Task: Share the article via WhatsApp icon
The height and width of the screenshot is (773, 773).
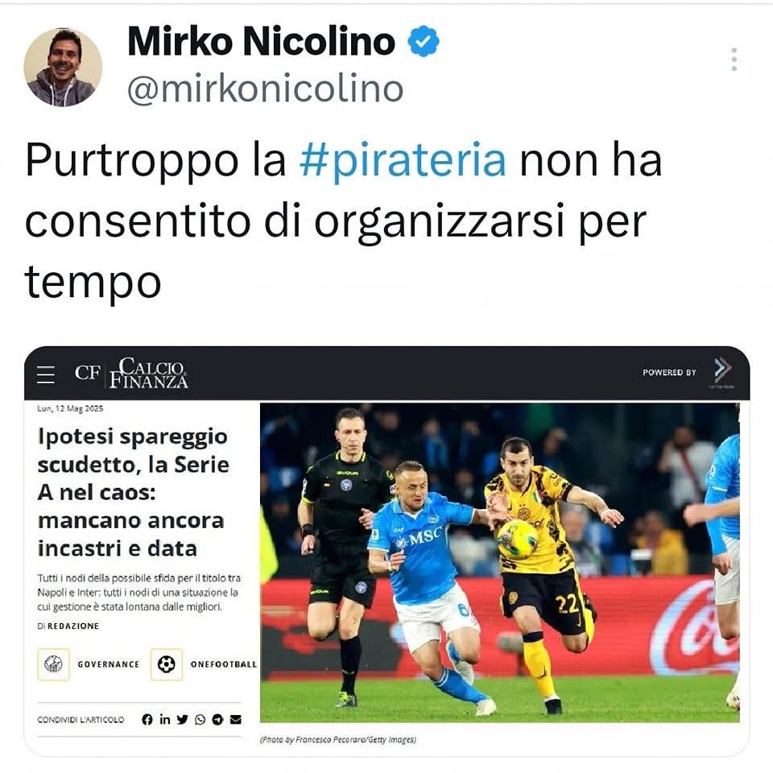Action: tap(200, 719)
